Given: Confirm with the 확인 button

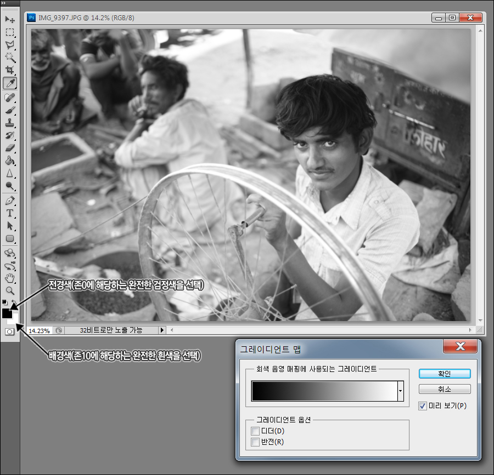Looking at the screenshot, I should (445, 374).
